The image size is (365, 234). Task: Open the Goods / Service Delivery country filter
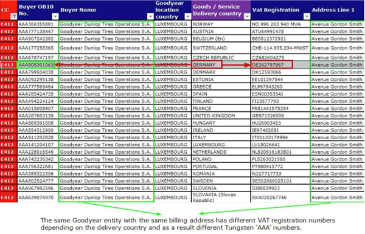tap(247, 16)
